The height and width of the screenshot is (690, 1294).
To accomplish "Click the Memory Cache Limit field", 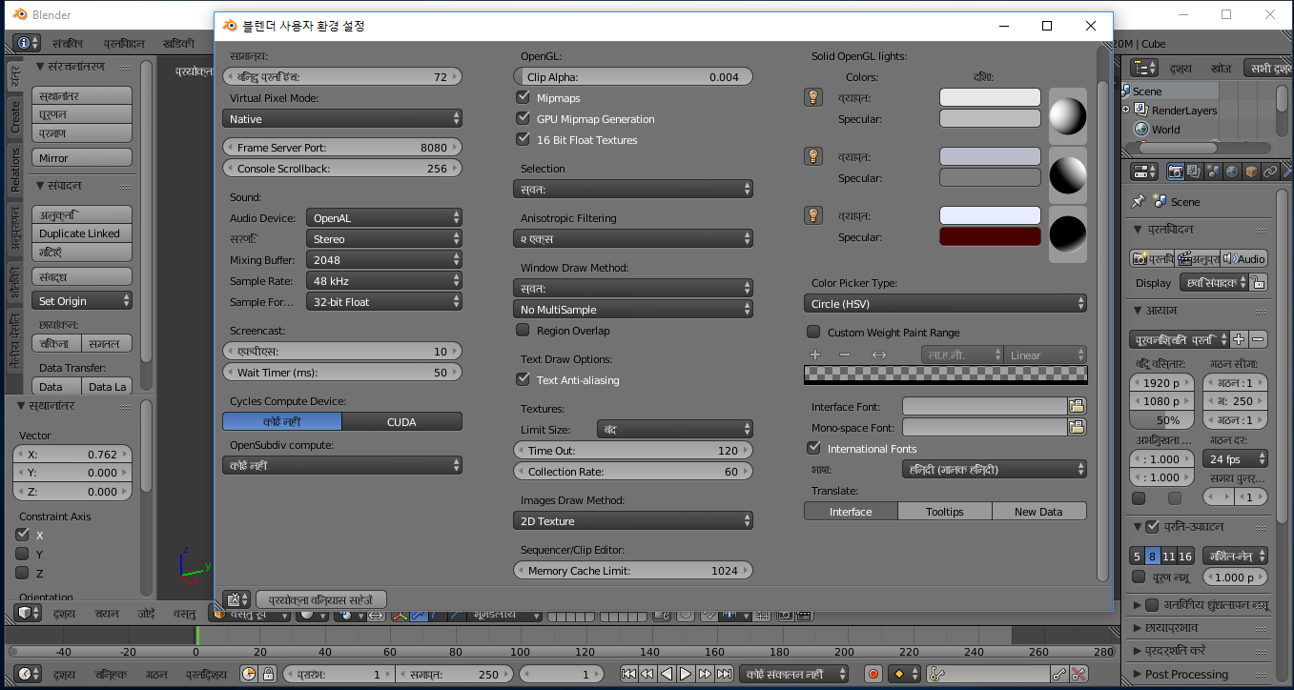I will tap(633, 571).
